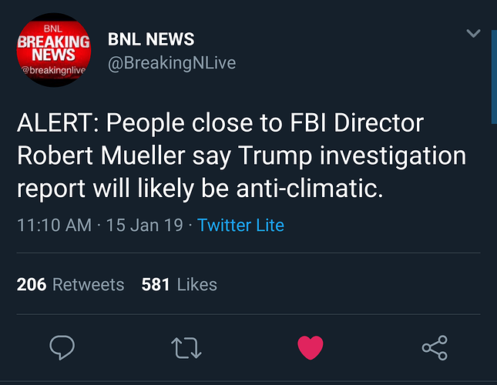The width and height of the screenshot is (497, 385).
Task: View the 581 Likes list
Action: [x=179, y=284]
